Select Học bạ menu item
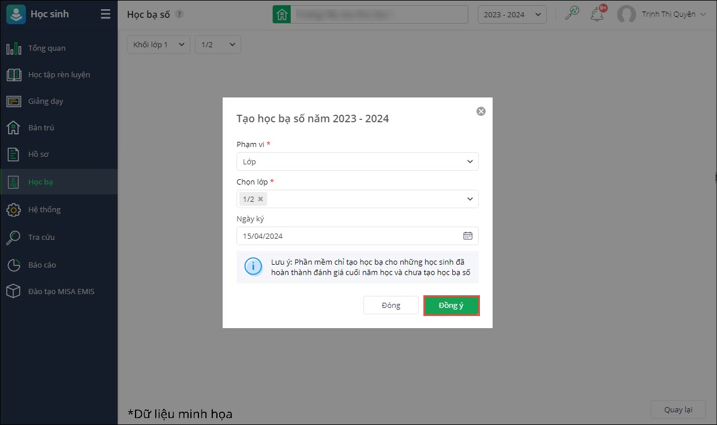This screenshot has width=717, height=425. point(59,182)
